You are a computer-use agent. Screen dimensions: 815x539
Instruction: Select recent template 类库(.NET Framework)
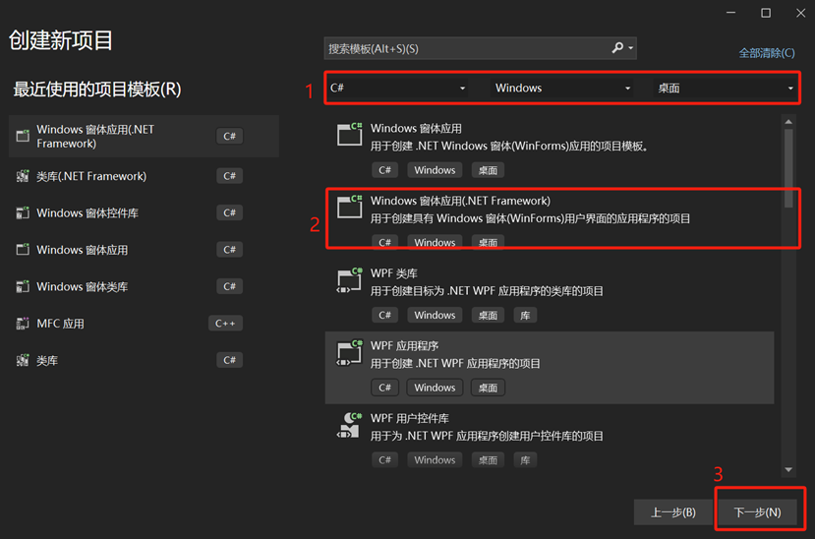(x=144, y=176)
